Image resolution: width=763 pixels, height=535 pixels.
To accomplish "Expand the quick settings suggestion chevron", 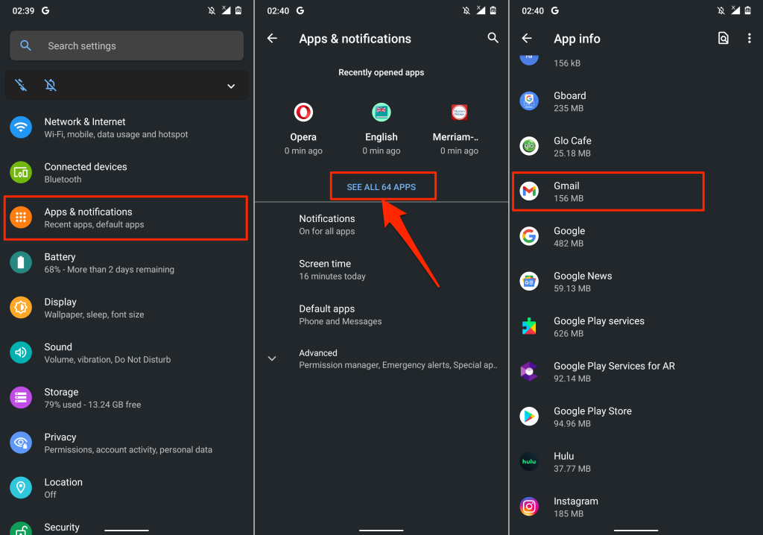I will 231,86.
